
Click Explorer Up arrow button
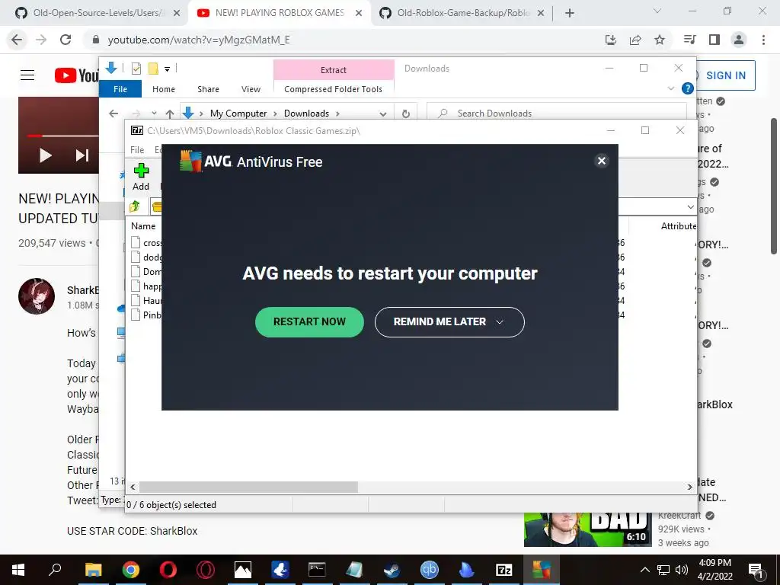[170, 113]
